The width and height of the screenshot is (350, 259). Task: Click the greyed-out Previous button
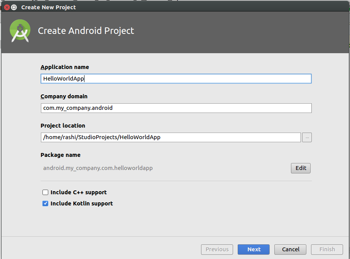click(217, 249)
